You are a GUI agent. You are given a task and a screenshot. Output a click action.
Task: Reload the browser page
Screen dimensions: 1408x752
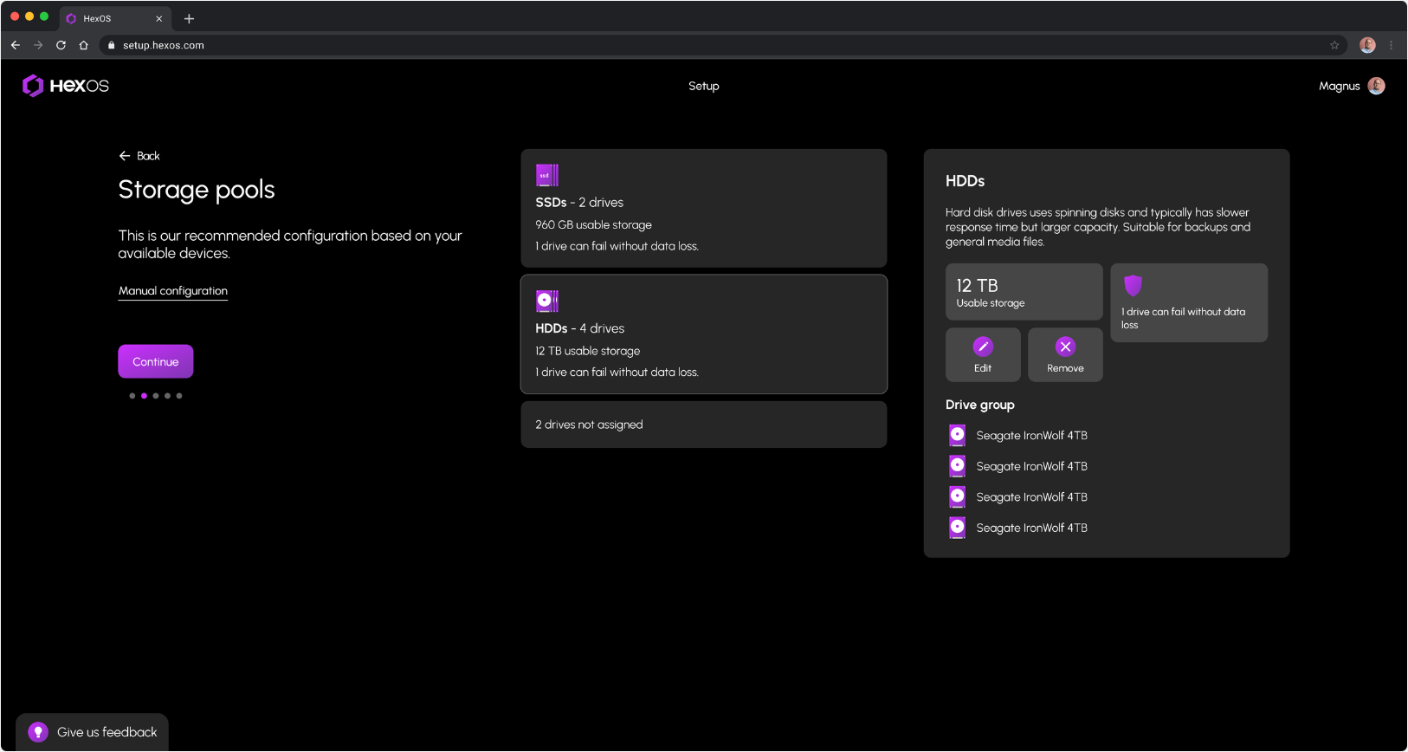tap(61, 45)
